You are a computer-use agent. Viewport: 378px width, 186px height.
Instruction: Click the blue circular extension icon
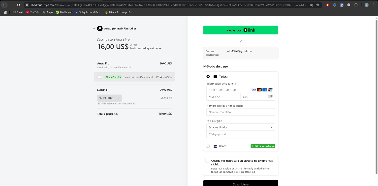(x=335, y=5)
